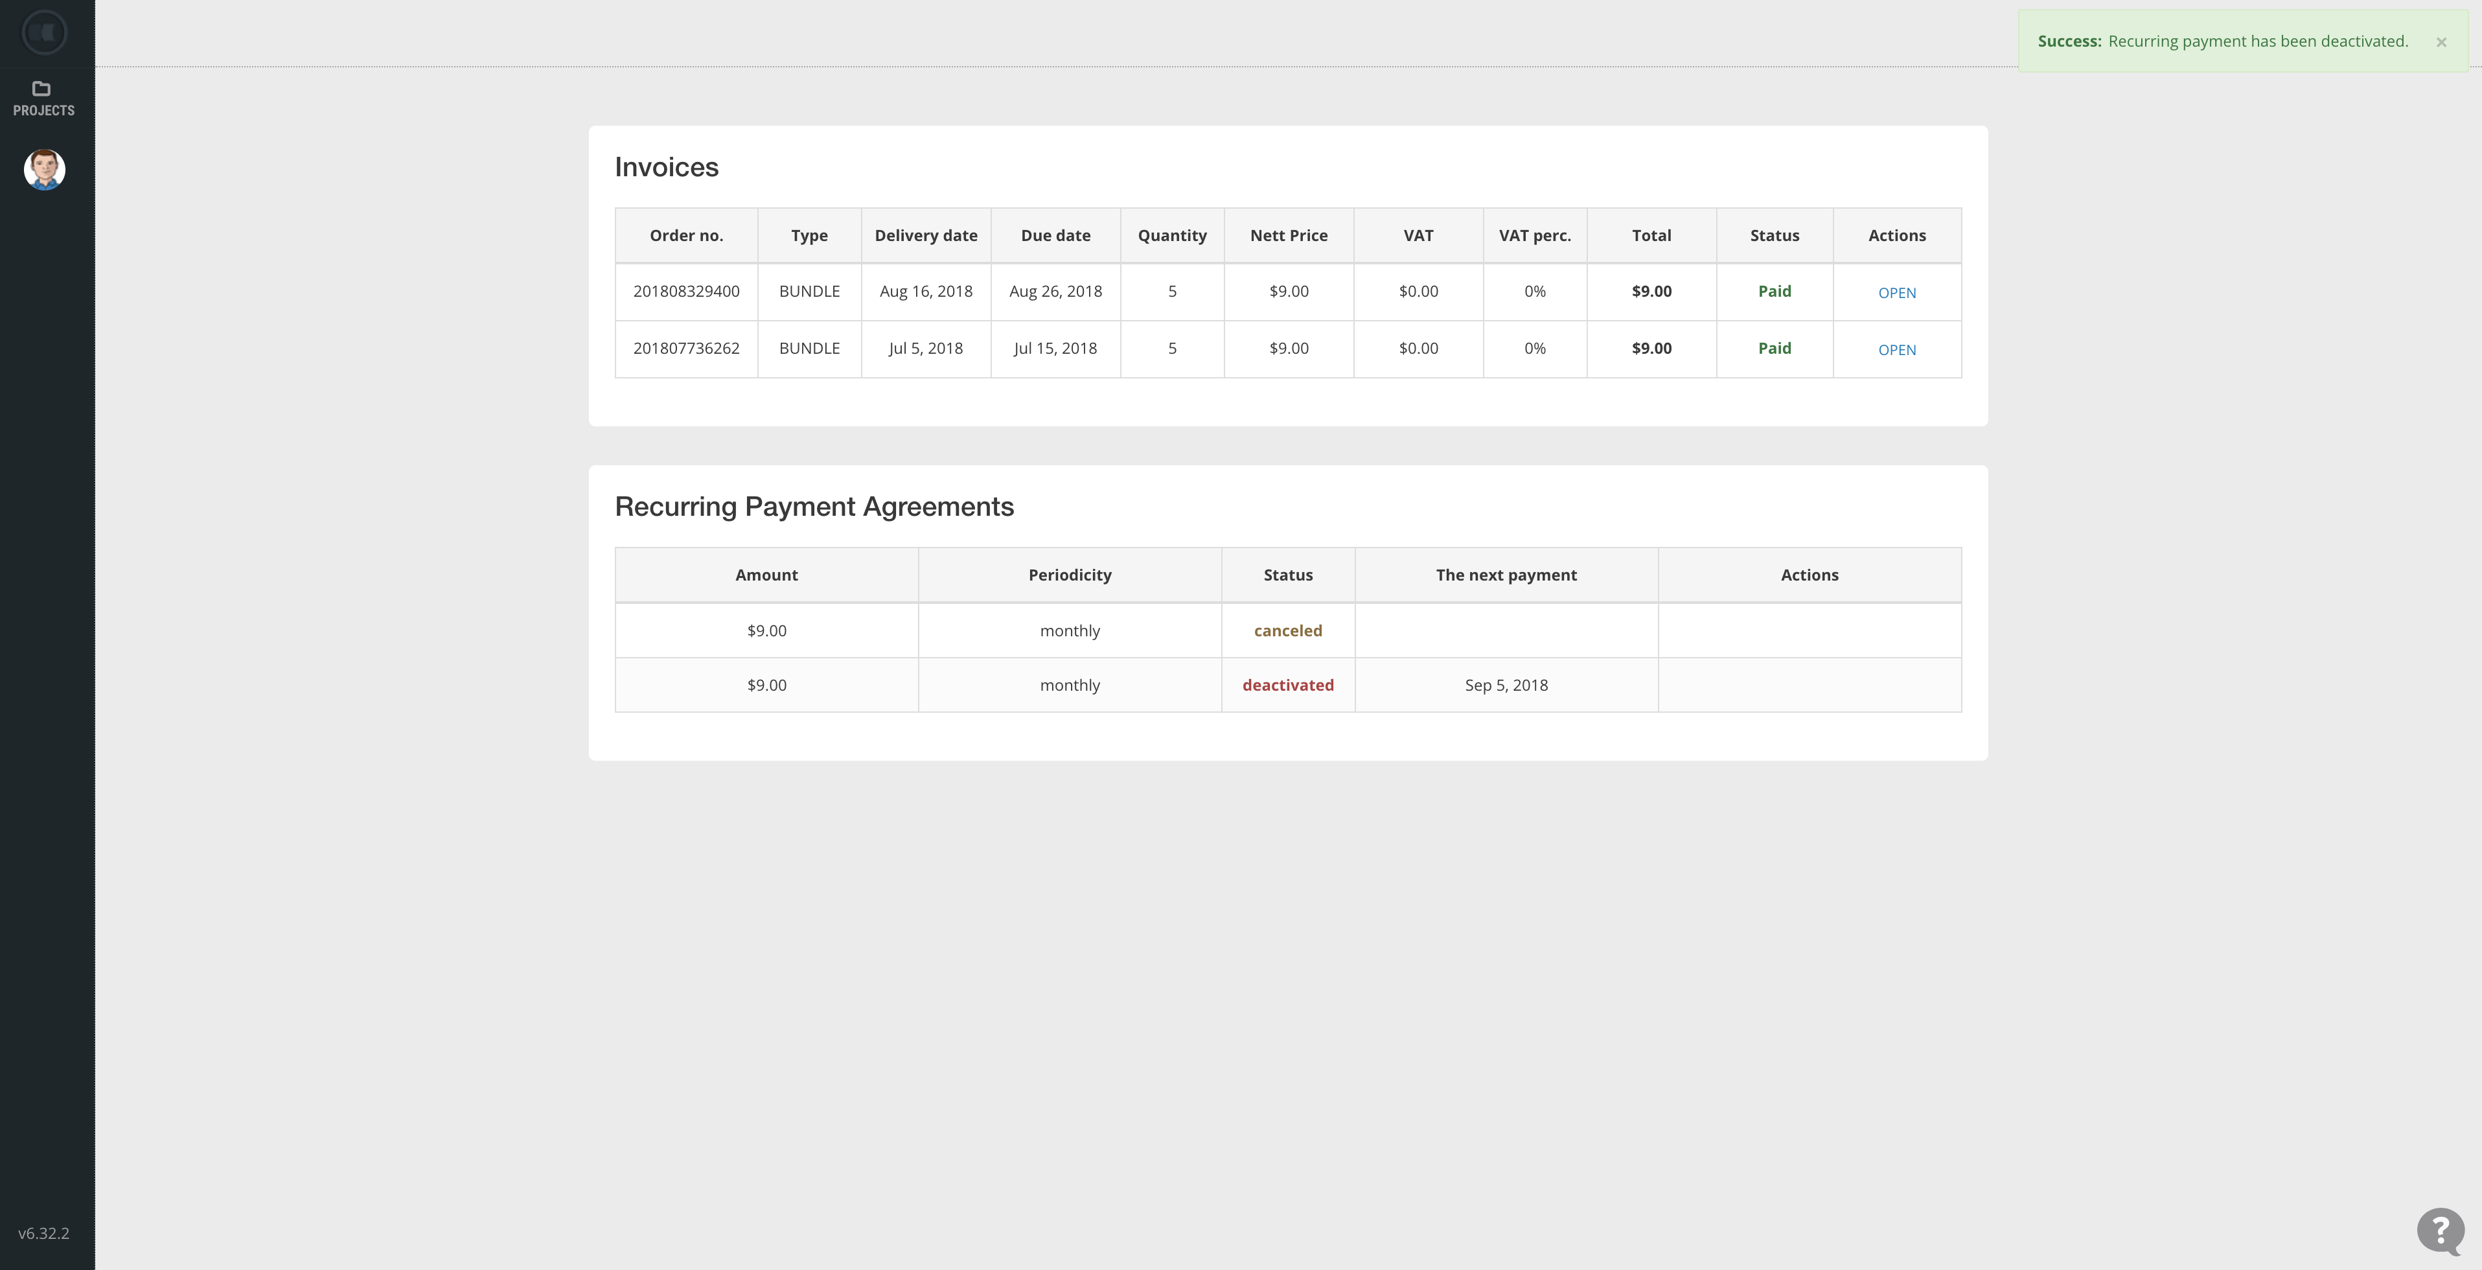Click the Nett Price column header
2482x1270 pixels.
[x=1288, y=235]
